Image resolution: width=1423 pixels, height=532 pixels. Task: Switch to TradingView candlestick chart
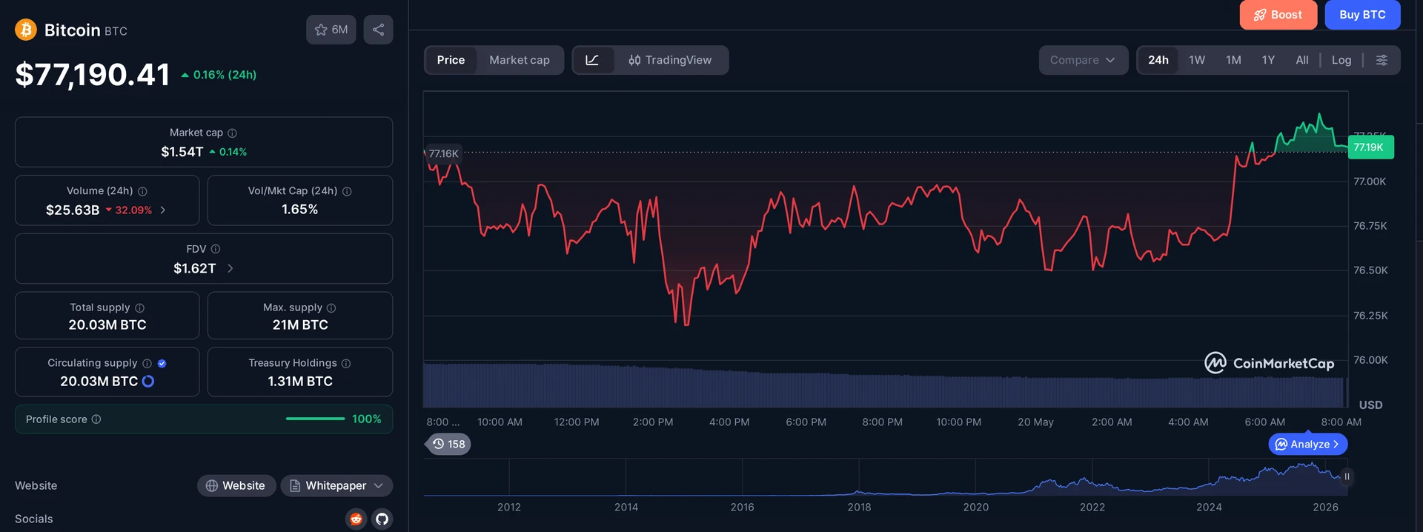coord(670,60)
